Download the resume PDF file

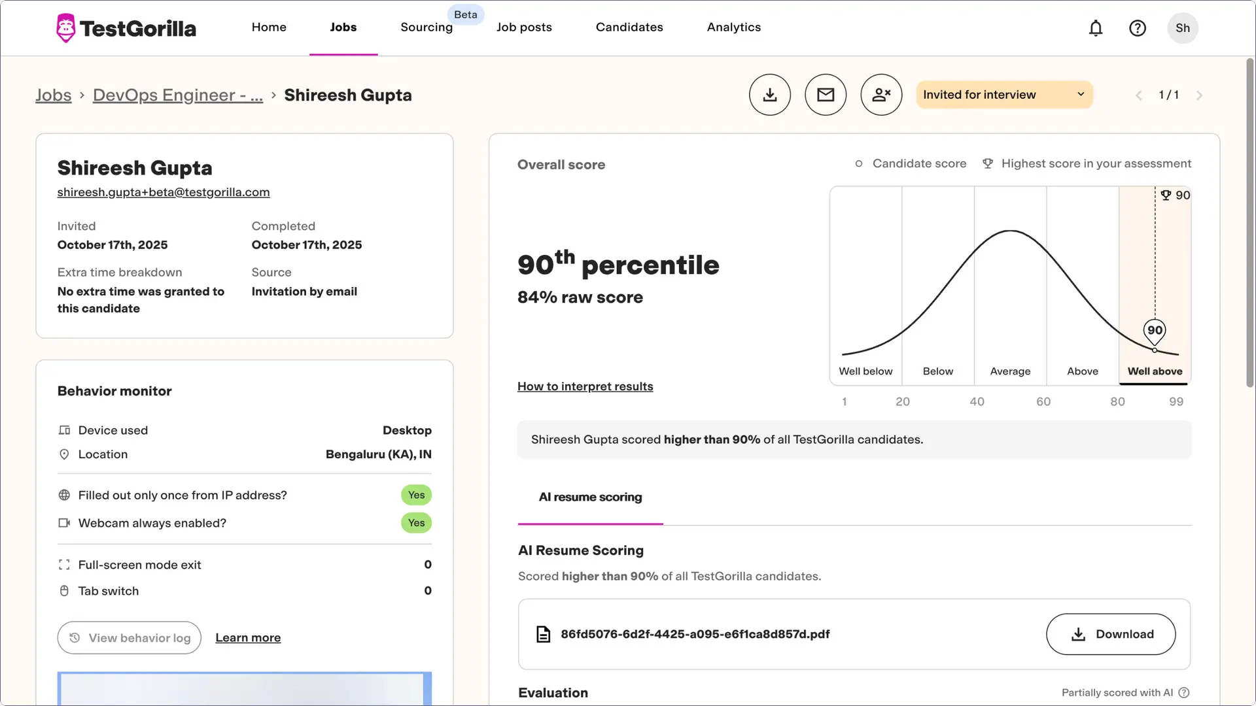tap(1110, 633)
